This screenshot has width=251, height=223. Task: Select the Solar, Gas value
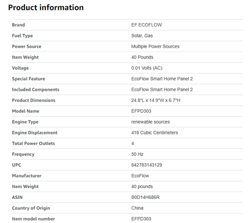pos(142,35)
